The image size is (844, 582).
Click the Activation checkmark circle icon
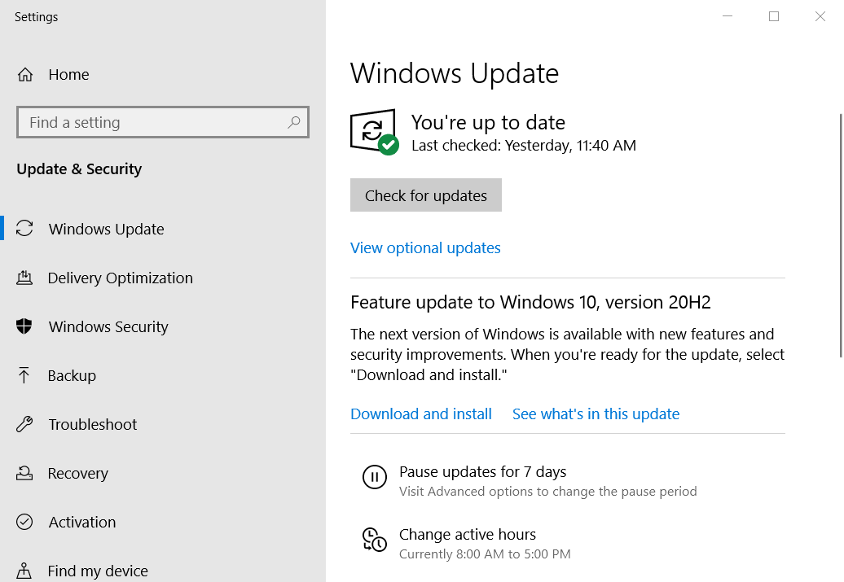(24, 522)
